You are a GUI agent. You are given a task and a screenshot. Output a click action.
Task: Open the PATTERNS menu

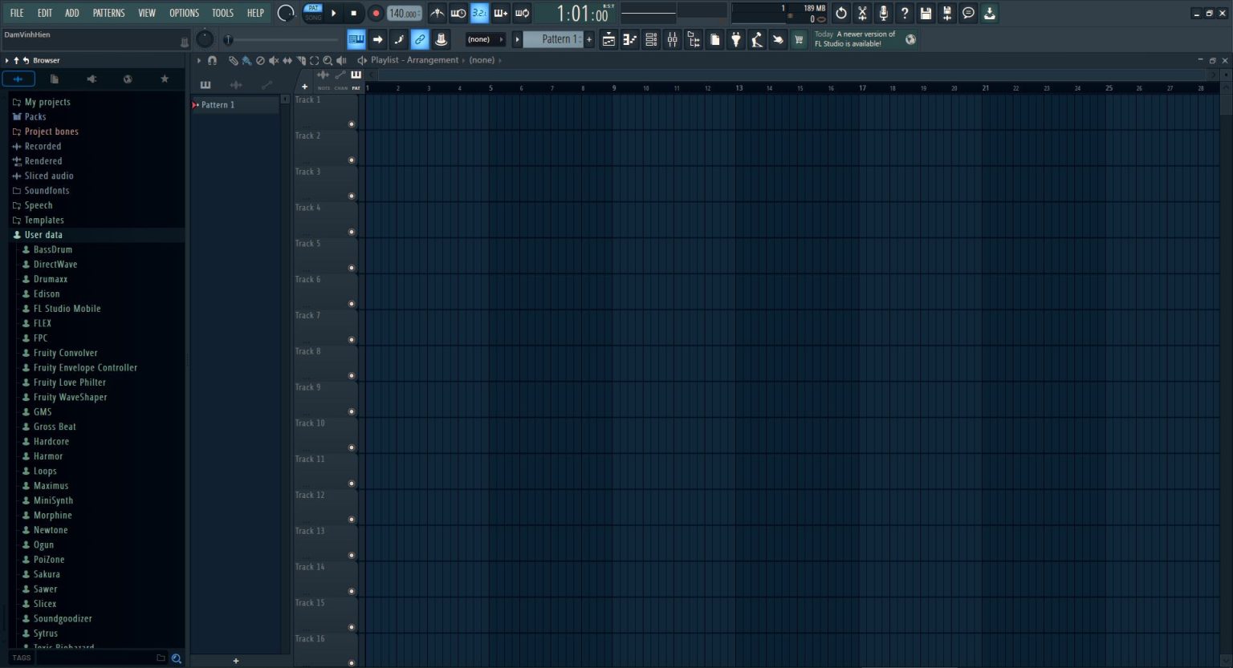[x=108, y=12]
